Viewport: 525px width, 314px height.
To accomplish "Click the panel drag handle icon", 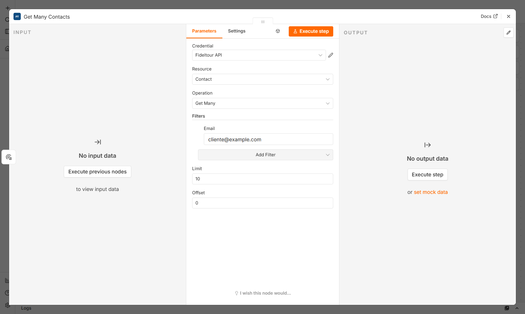I will coord(263,22).
